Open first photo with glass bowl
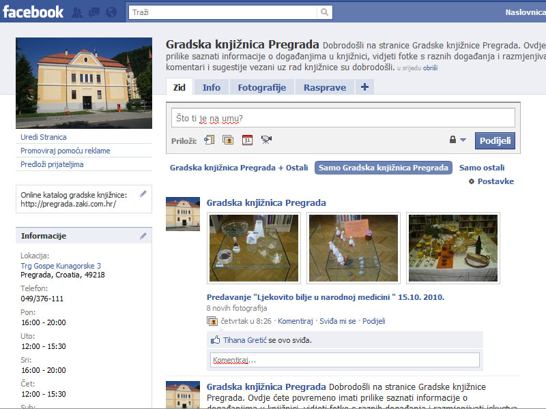 point(254,248)
